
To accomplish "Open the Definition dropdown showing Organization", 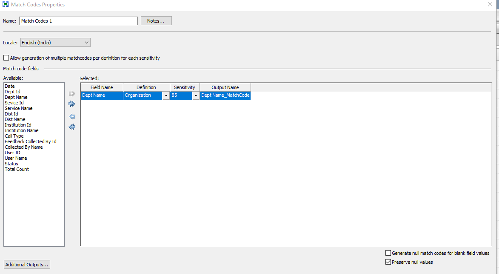I will point(166,95).
